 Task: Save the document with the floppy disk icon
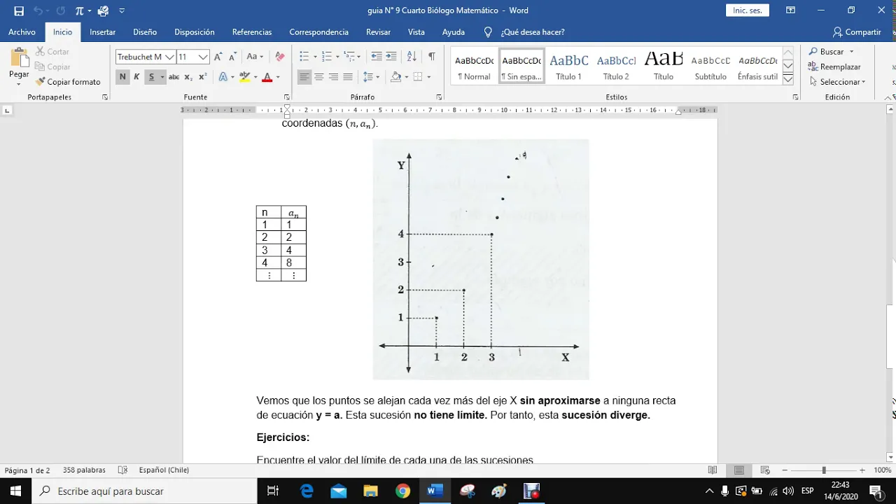[19, 10]
